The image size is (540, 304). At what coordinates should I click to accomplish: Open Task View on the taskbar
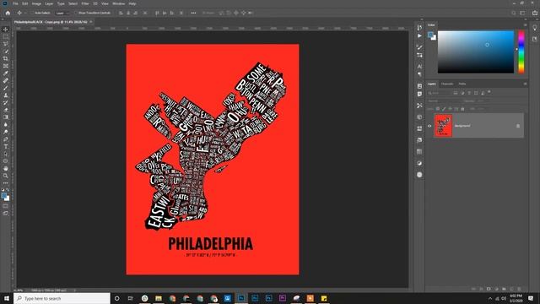130,298
